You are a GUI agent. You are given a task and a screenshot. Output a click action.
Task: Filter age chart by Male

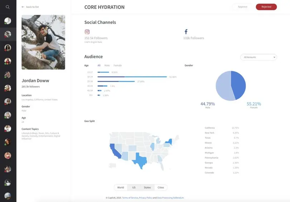pos(107,66)
